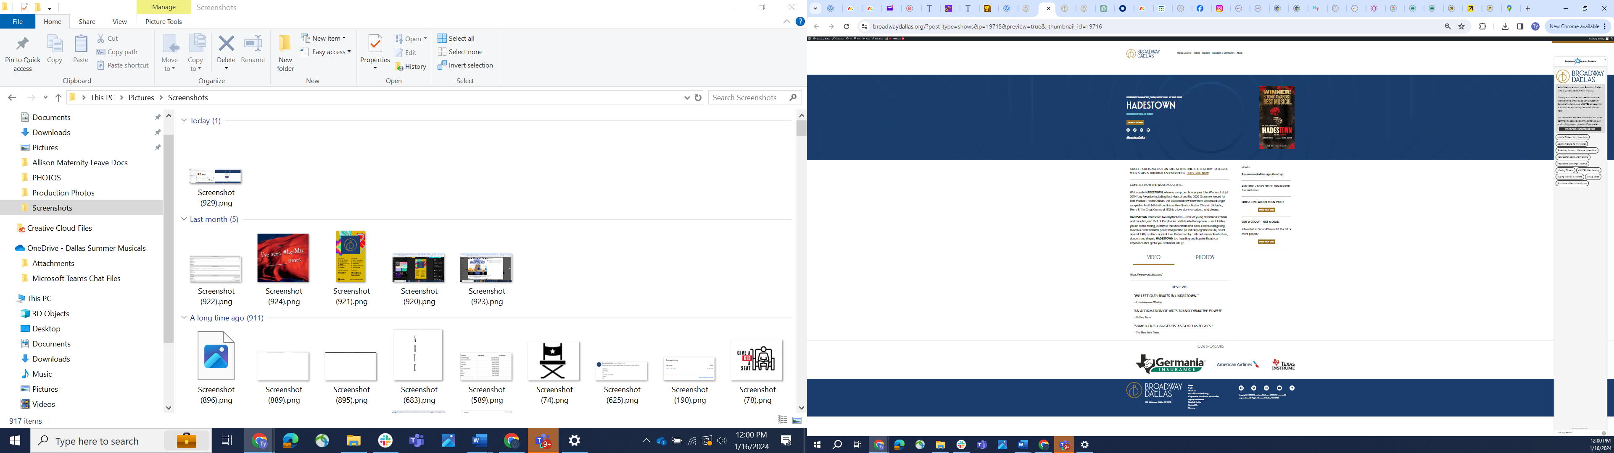1614x453 pixels.
Task: Click Explorer file list vertical scrollbar thumb
Action: [x=802, y=128]
